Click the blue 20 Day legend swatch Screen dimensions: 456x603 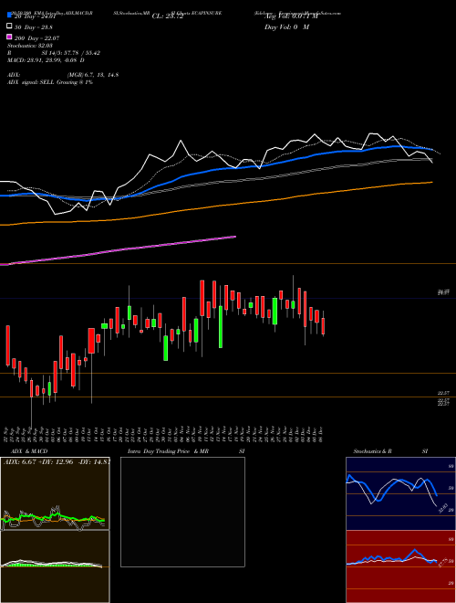coord(9,16)
